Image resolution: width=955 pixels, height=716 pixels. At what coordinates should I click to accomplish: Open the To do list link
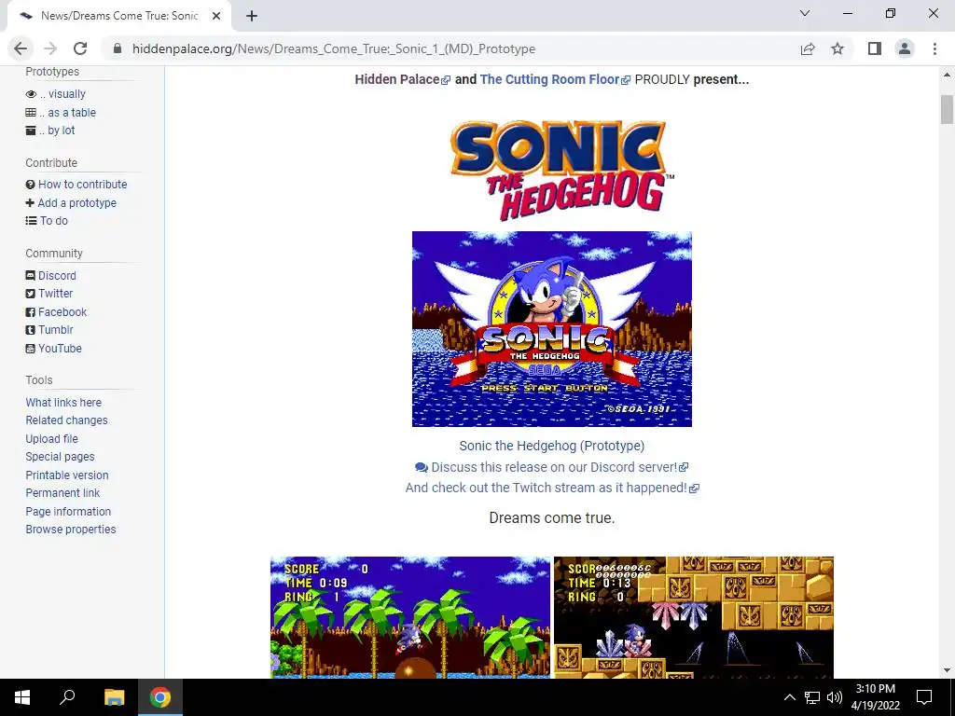tap(47, 220)
